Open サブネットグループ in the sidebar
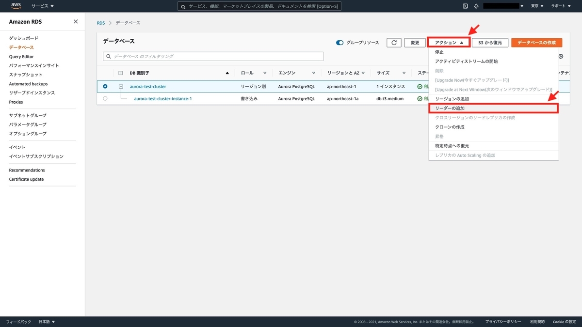Screen dimensions: 582x327 (28, 115)
